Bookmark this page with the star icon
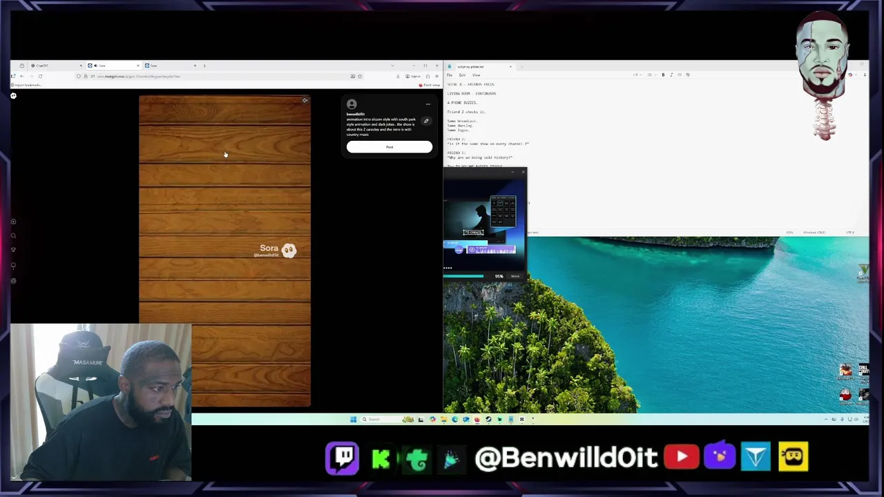The image size is (884, 497). pos(360,76)
